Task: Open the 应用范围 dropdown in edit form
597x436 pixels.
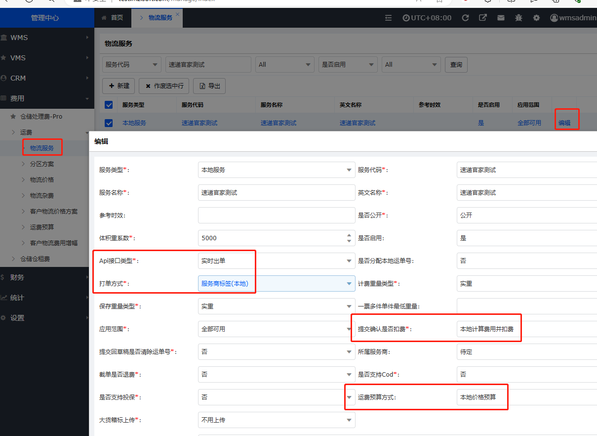Action: click(x=277, y=329)
